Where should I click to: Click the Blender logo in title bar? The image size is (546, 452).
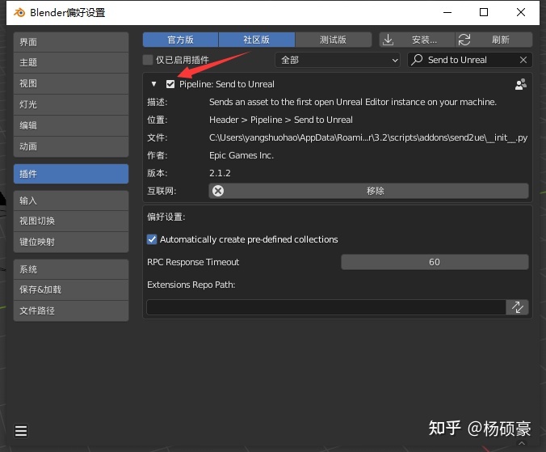(19, 13)
